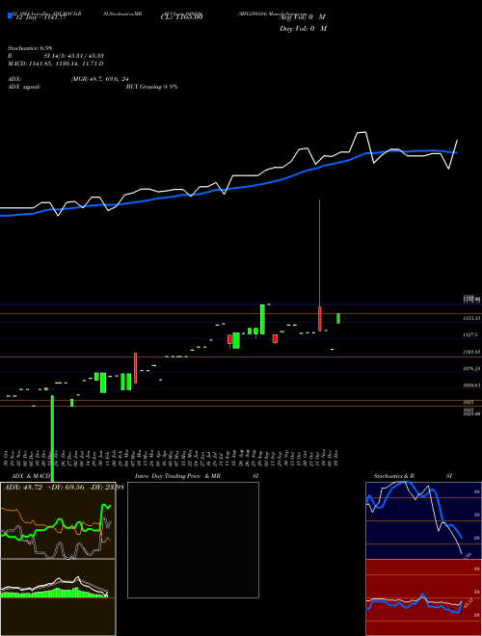Open the empty Intra Day Trading Price panel

point(193,540)
